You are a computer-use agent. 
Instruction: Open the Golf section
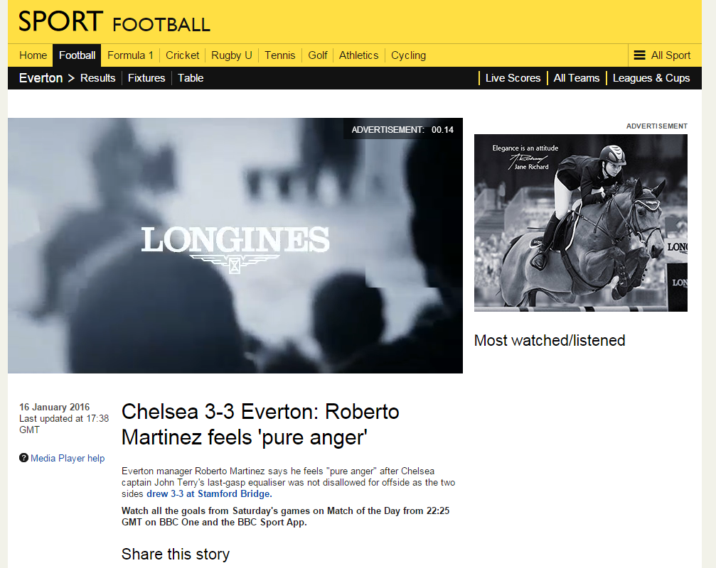coord(317,55)
